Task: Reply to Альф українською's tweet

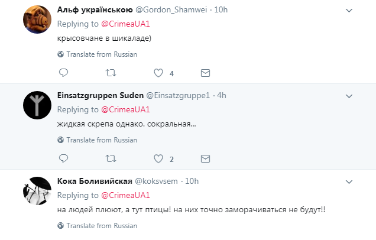Action: click(x=64, y=73)
